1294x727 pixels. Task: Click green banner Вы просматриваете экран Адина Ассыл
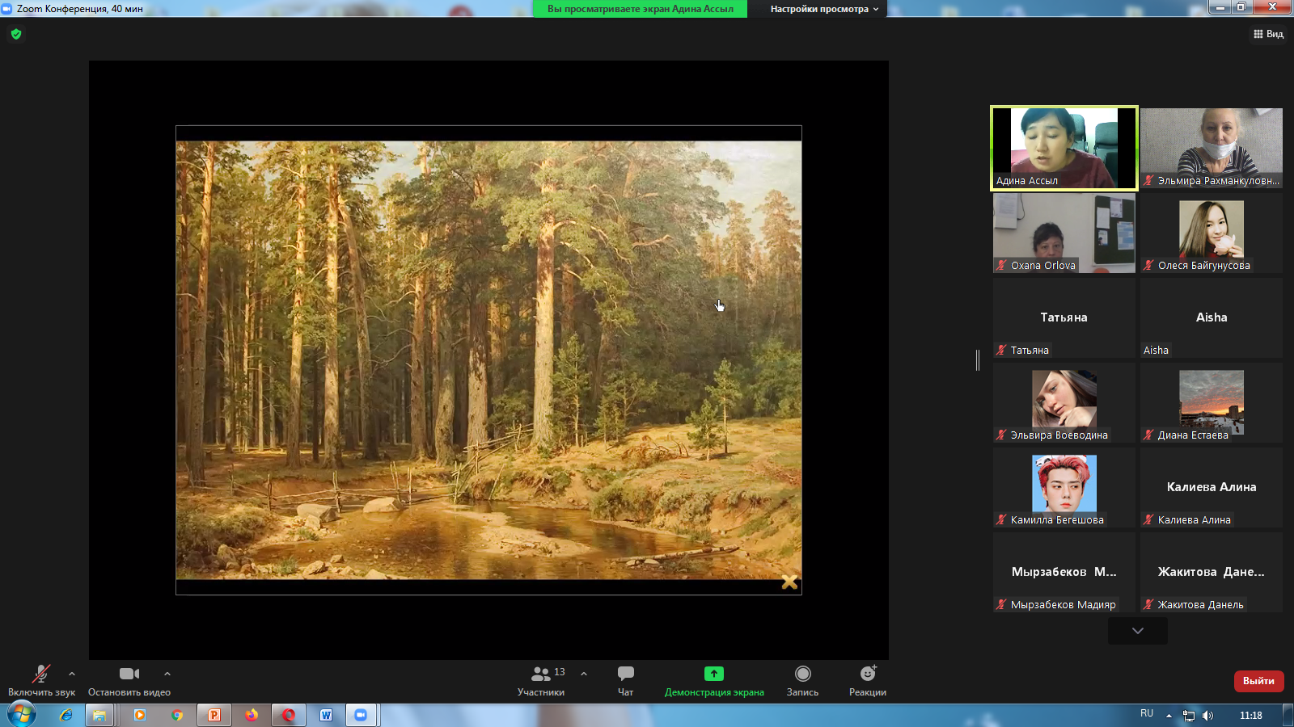point(640,9)
